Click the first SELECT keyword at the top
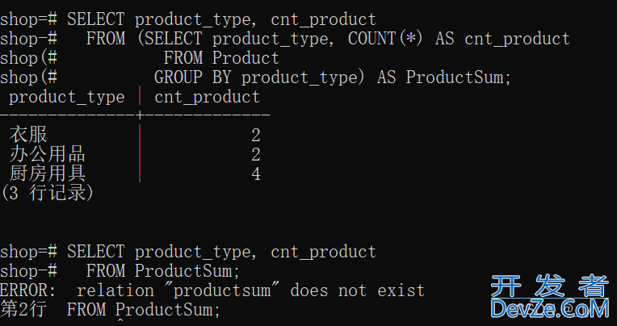Image resolution: width=617 pixels, height=326 pixels. click(95, 19)
